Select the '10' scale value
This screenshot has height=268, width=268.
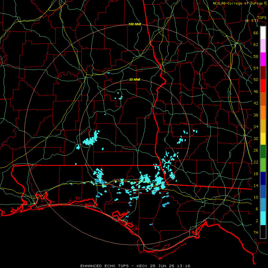coord(256,197)
